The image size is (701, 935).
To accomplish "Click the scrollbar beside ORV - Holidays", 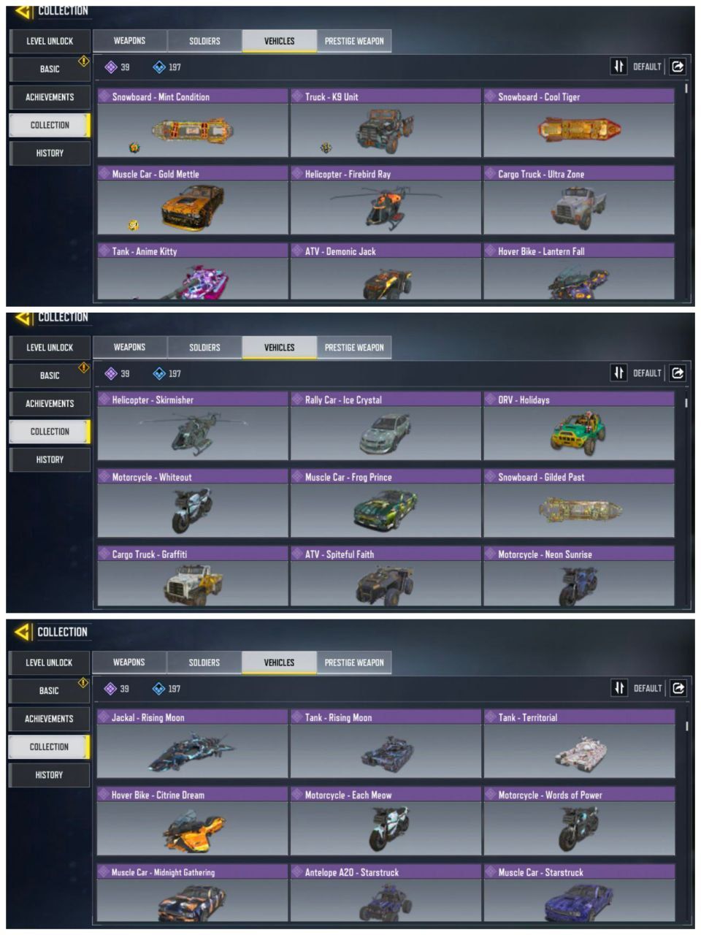I will click(x=686, y=403).
